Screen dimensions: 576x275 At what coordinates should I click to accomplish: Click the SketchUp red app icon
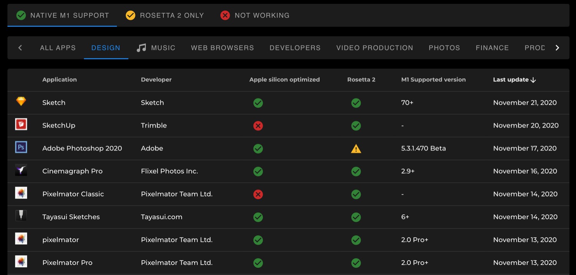tap(21, 124)
